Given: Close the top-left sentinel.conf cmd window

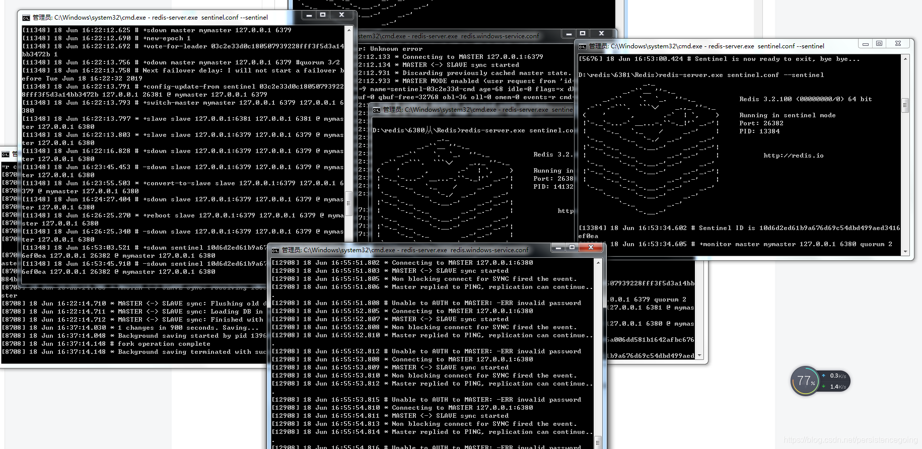Looking at the screenshot, I should coord(342,15).
